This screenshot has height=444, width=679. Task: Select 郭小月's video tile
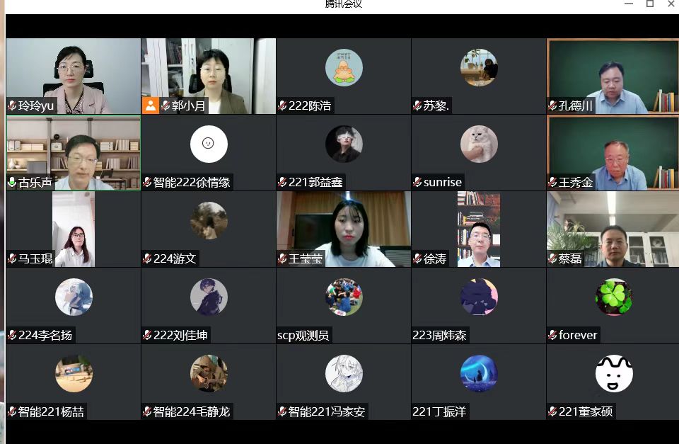[x=208, y=76]
